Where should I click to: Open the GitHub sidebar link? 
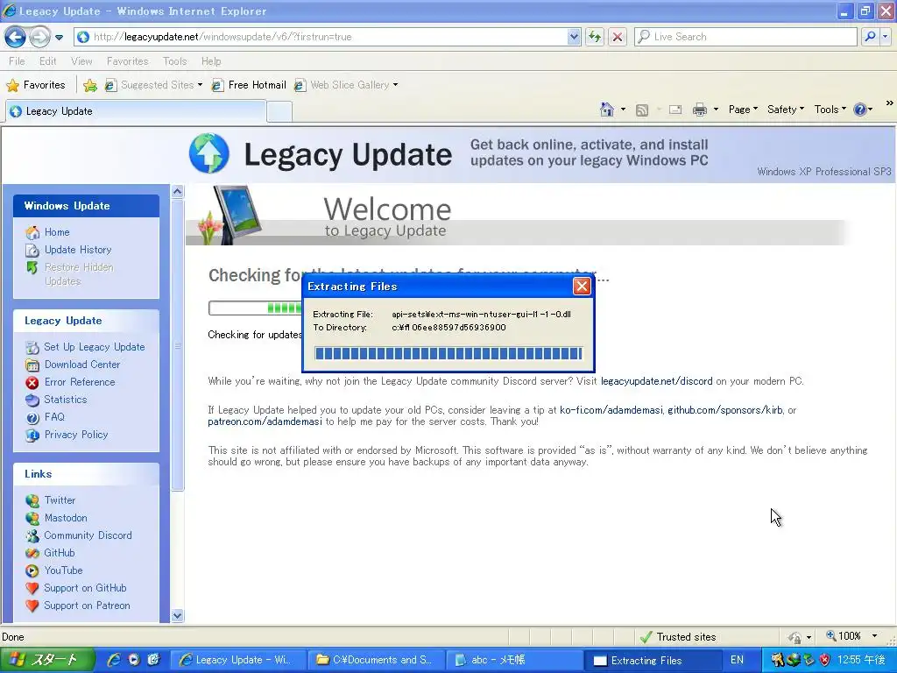pos(60,553)
